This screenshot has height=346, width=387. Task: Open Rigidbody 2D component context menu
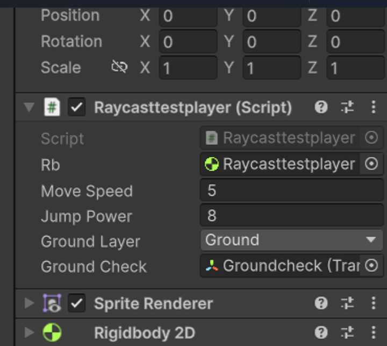(373, 333)
